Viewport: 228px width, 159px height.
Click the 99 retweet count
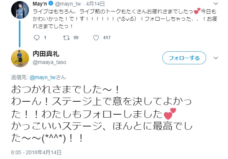76,37
